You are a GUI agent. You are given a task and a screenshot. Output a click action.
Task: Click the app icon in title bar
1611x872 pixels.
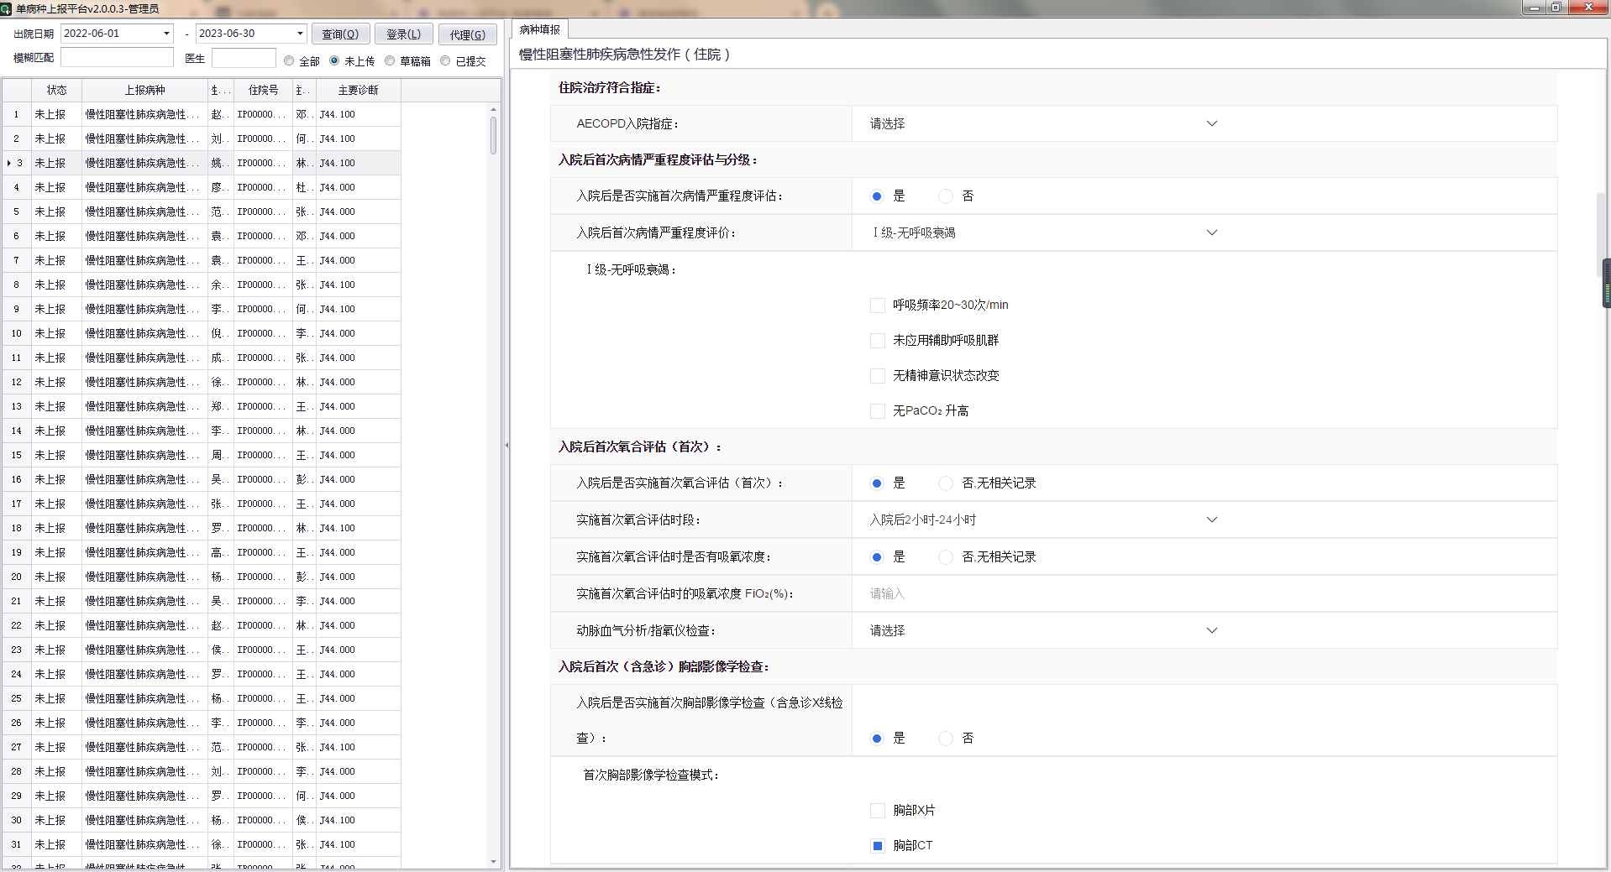click(x=7, y=8)
